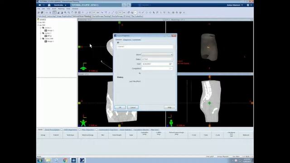Screen dimensions: 290x163
Task: Open Google Chrome from the taskbar
Action: coord(65,160)
